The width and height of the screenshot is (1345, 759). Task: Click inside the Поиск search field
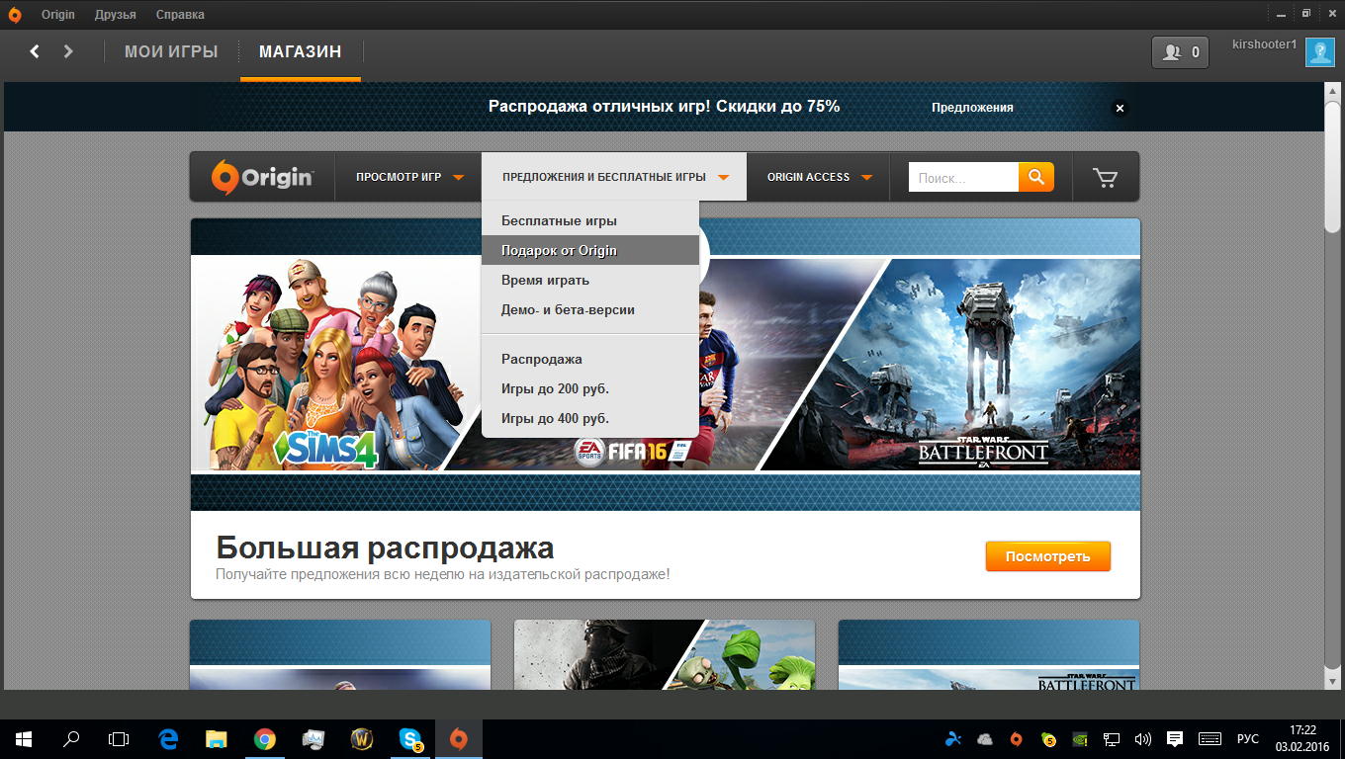tap(963, 178)
